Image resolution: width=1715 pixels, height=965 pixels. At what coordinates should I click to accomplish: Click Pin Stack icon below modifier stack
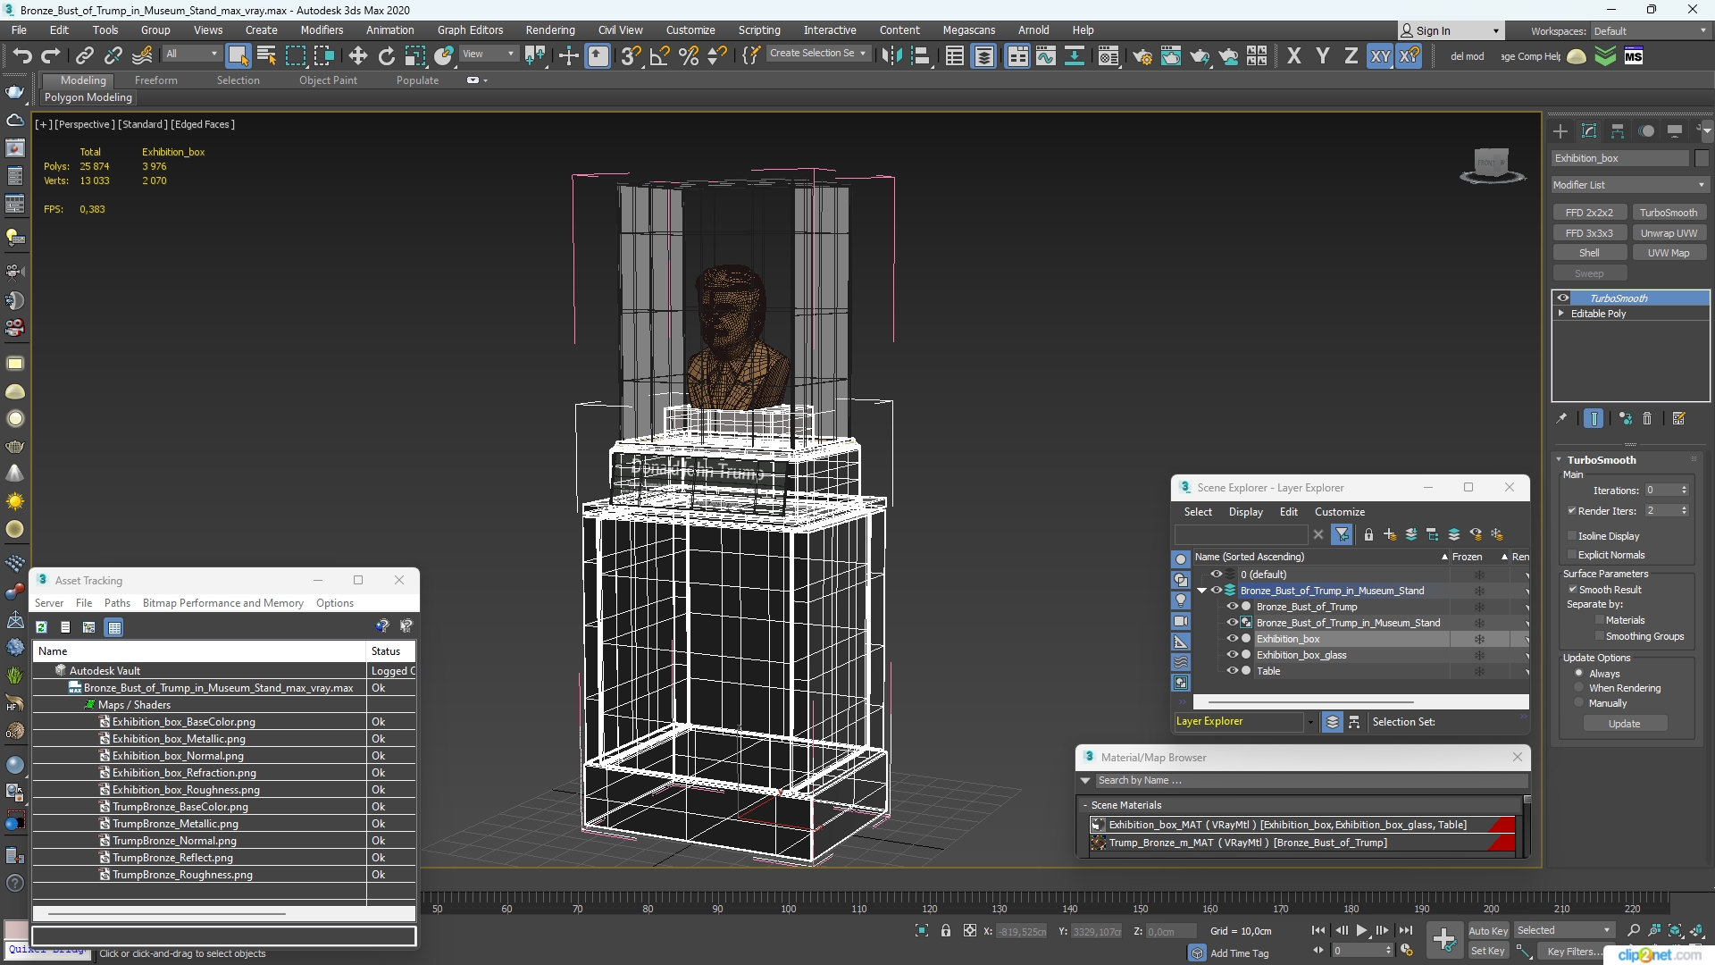pos(1561,418)
